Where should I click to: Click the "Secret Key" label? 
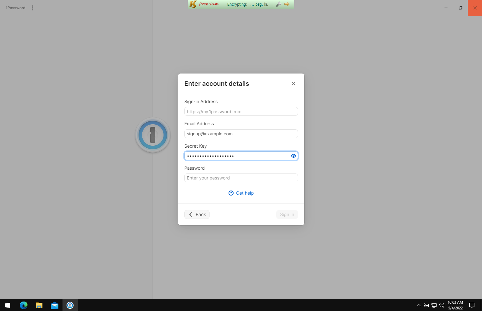(x=195, y=146)
